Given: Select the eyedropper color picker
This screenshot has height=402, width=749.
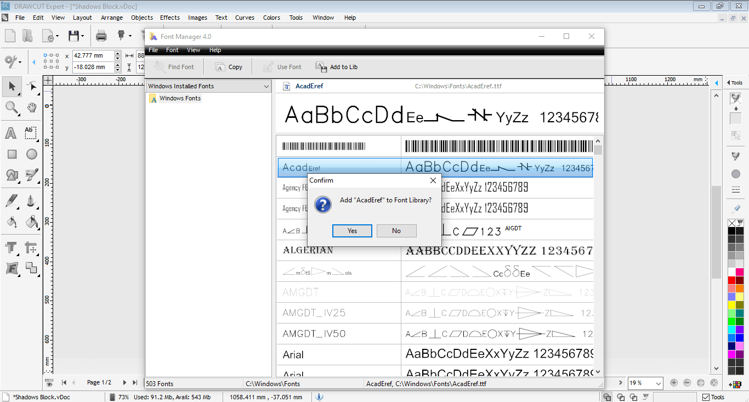Looking at the screenshot, I should 736,209.
